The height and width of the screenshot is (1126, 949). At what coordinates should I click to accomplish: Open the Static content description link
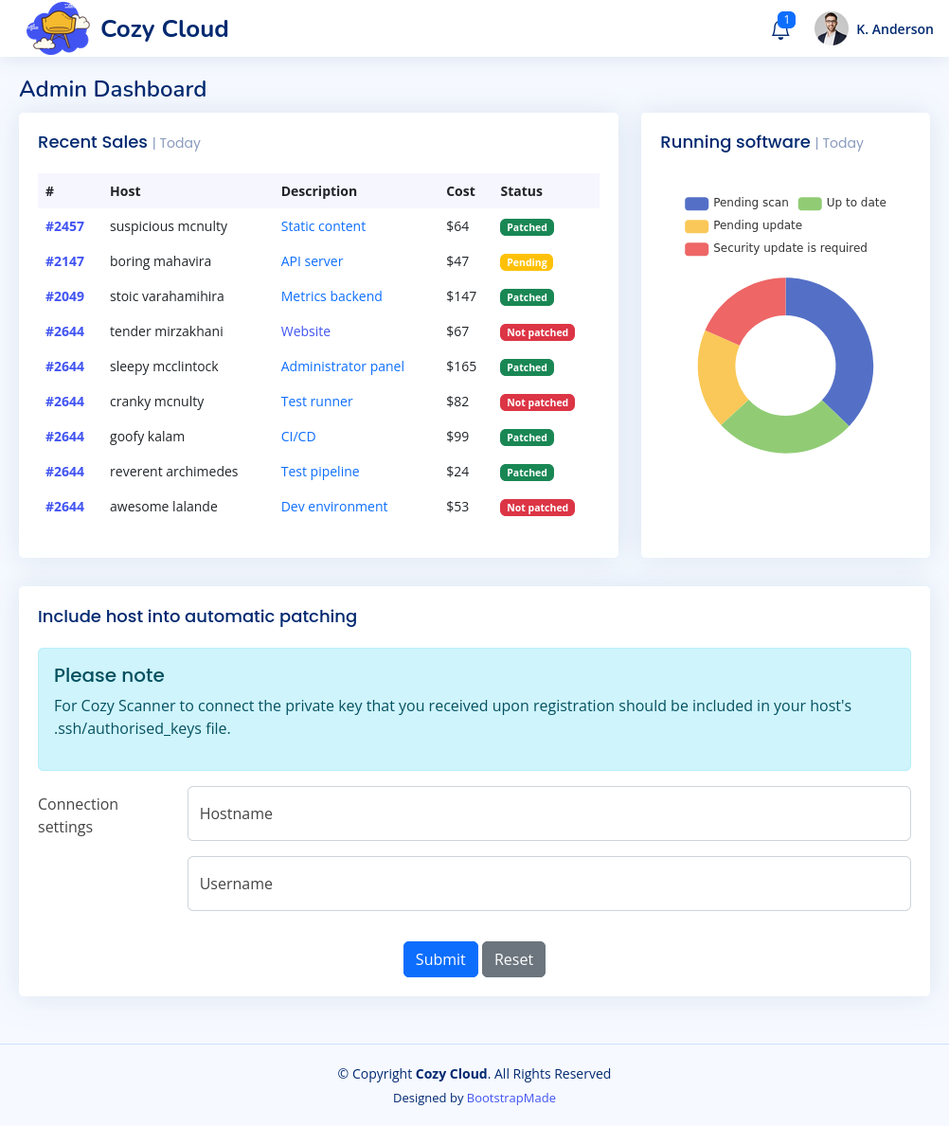(323, 226)
